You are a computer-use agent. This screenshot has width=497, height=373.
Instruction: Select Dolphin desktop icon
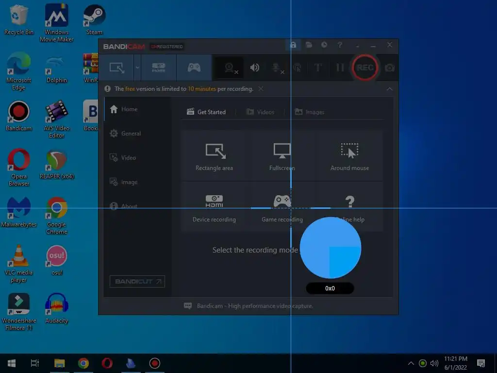pyautogui.click(x=56, y=68)
